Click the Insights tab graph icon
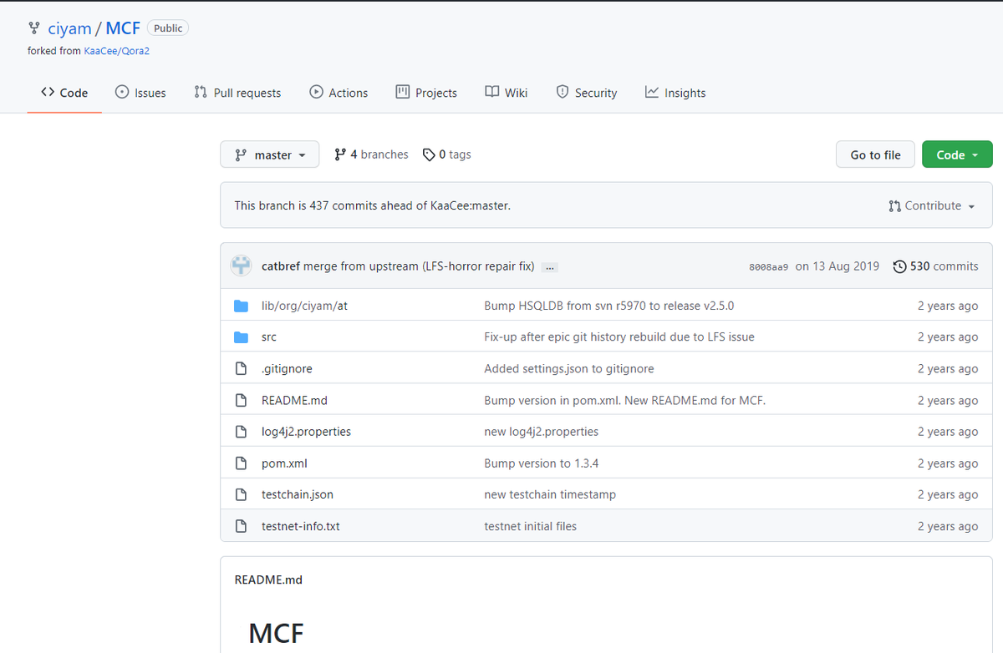 pos(652,93)
